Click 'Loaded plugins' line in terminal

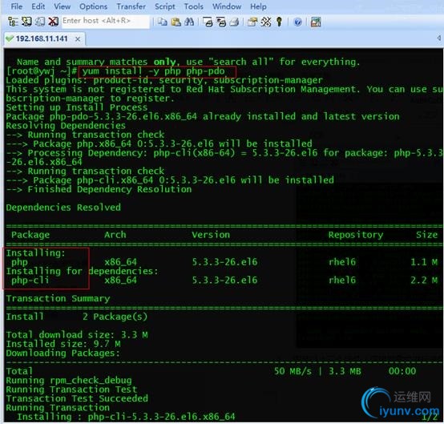[164, 80]
